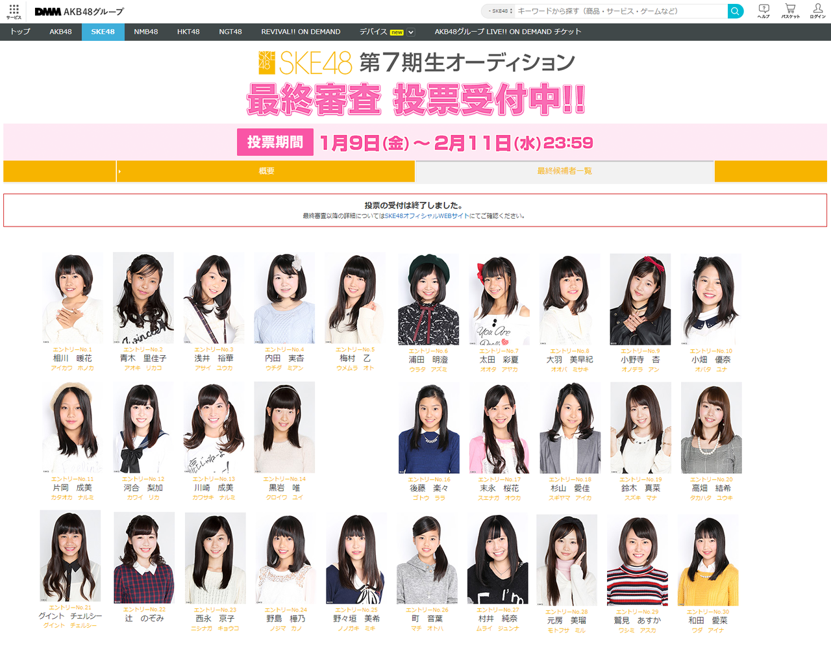Open the photo for エントリーNo.25
This screenshot has height=657, width=831.
[x=356, y=558]
